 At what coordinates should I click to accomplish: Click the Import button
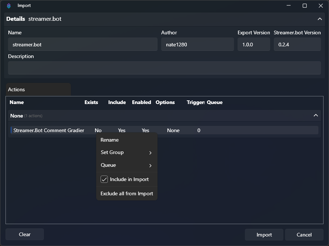264,235
